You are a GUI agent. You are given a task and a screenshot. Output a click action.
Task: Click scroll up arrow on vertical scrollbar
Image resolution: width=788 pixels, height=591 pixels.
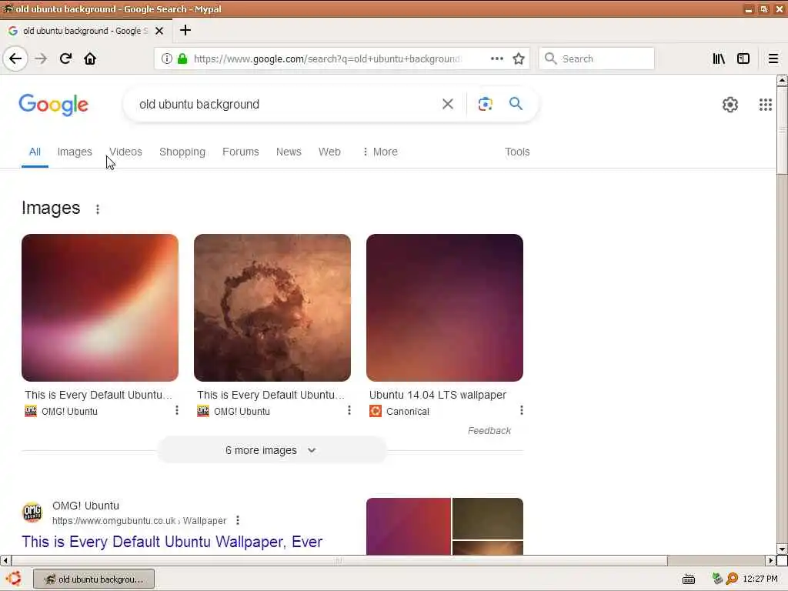coord(782,80)
